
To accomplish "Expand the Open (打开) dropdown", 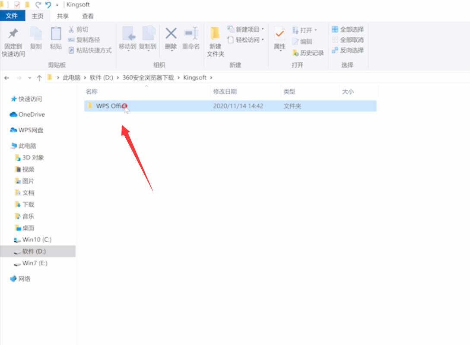I will 305,30.
